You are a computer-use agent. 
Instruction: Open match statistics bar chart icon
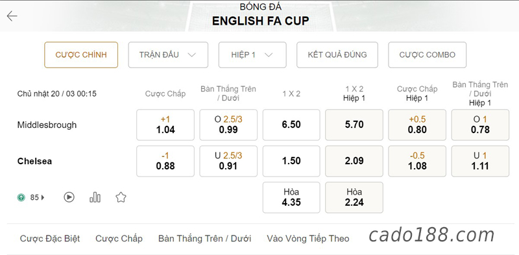(x=95, y=197)
